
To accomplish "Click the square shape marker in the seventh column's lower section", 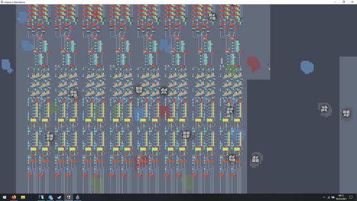I will tap(186, 135).
